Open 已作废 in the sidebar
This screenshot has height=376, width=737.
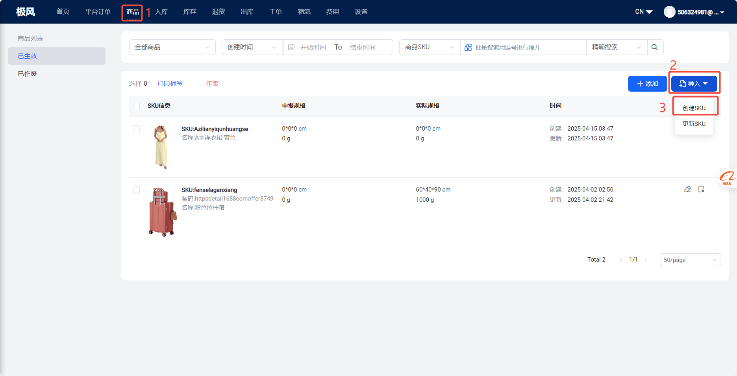28,74
